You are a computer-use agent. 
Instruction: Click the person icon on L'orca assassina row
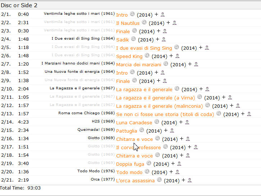click(190, 180)
